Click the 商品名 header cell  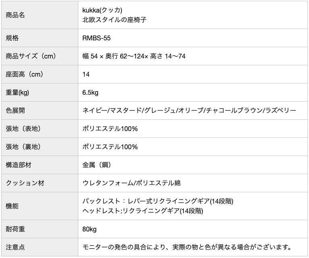(x=40, y=15)
